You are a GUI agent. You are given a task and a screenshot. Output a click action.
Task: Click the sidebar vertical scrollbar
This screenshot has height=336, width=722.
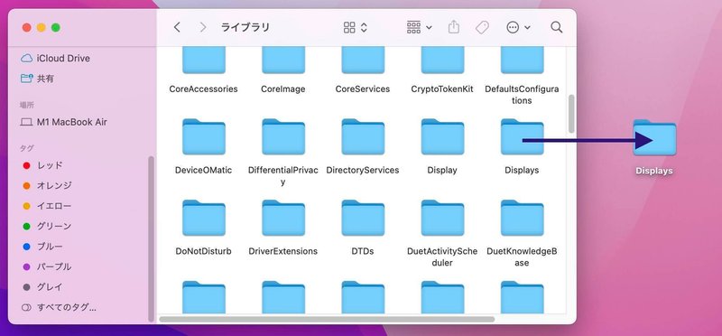click(151, 238)
